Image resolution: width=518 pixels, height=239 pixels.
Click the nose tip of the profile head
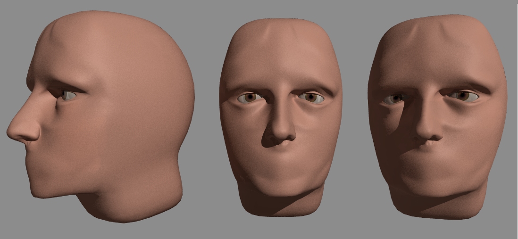tap(15, 132)
